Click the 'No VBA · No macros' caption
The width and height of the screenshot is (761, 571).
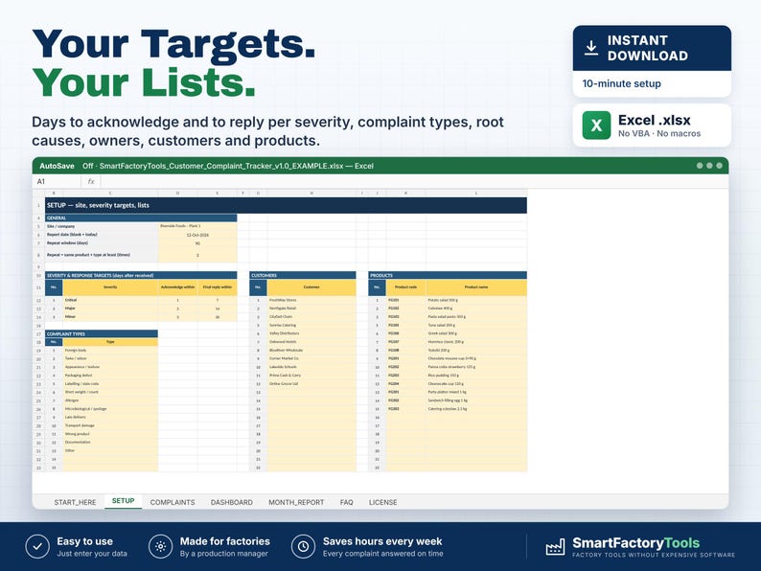659,133
